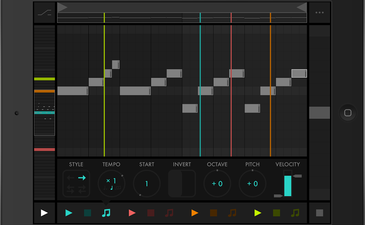This screenshot has height=225, width=365.
Task: Select the ping-pong arrows in STYLE
Action: [x=71, y=189]
